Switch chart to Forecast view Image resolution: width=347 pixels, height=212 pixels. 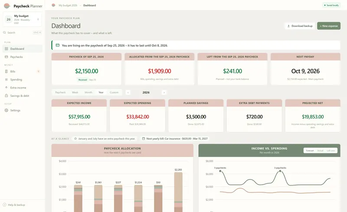(x=310, y=150)
